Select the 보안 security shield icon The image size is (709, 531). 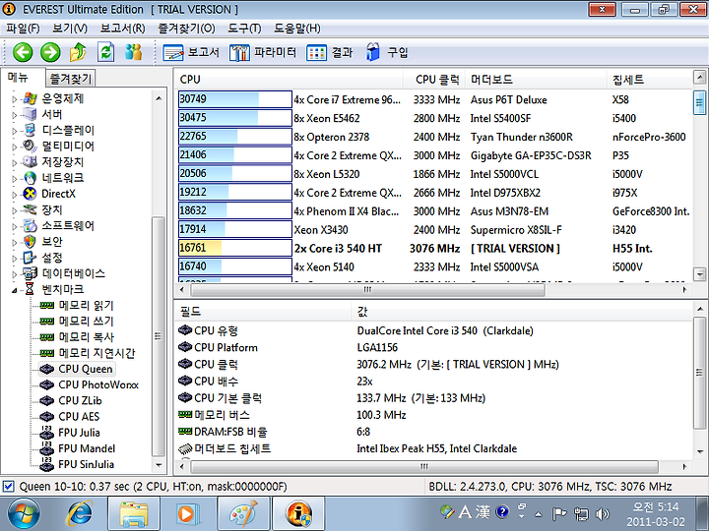30,242
